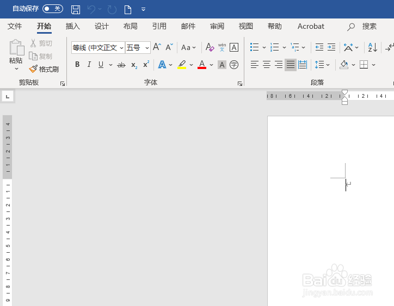
Task: Decrease indent icon
Action: click(319, 47)
